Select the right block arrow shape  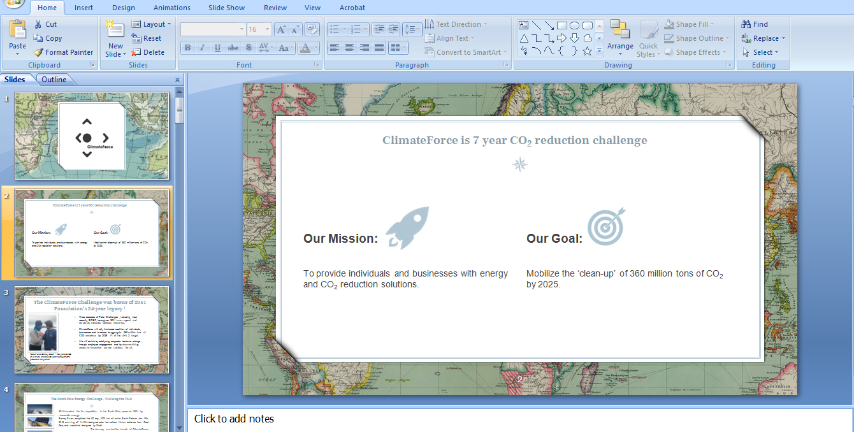(x=562, y=38)
